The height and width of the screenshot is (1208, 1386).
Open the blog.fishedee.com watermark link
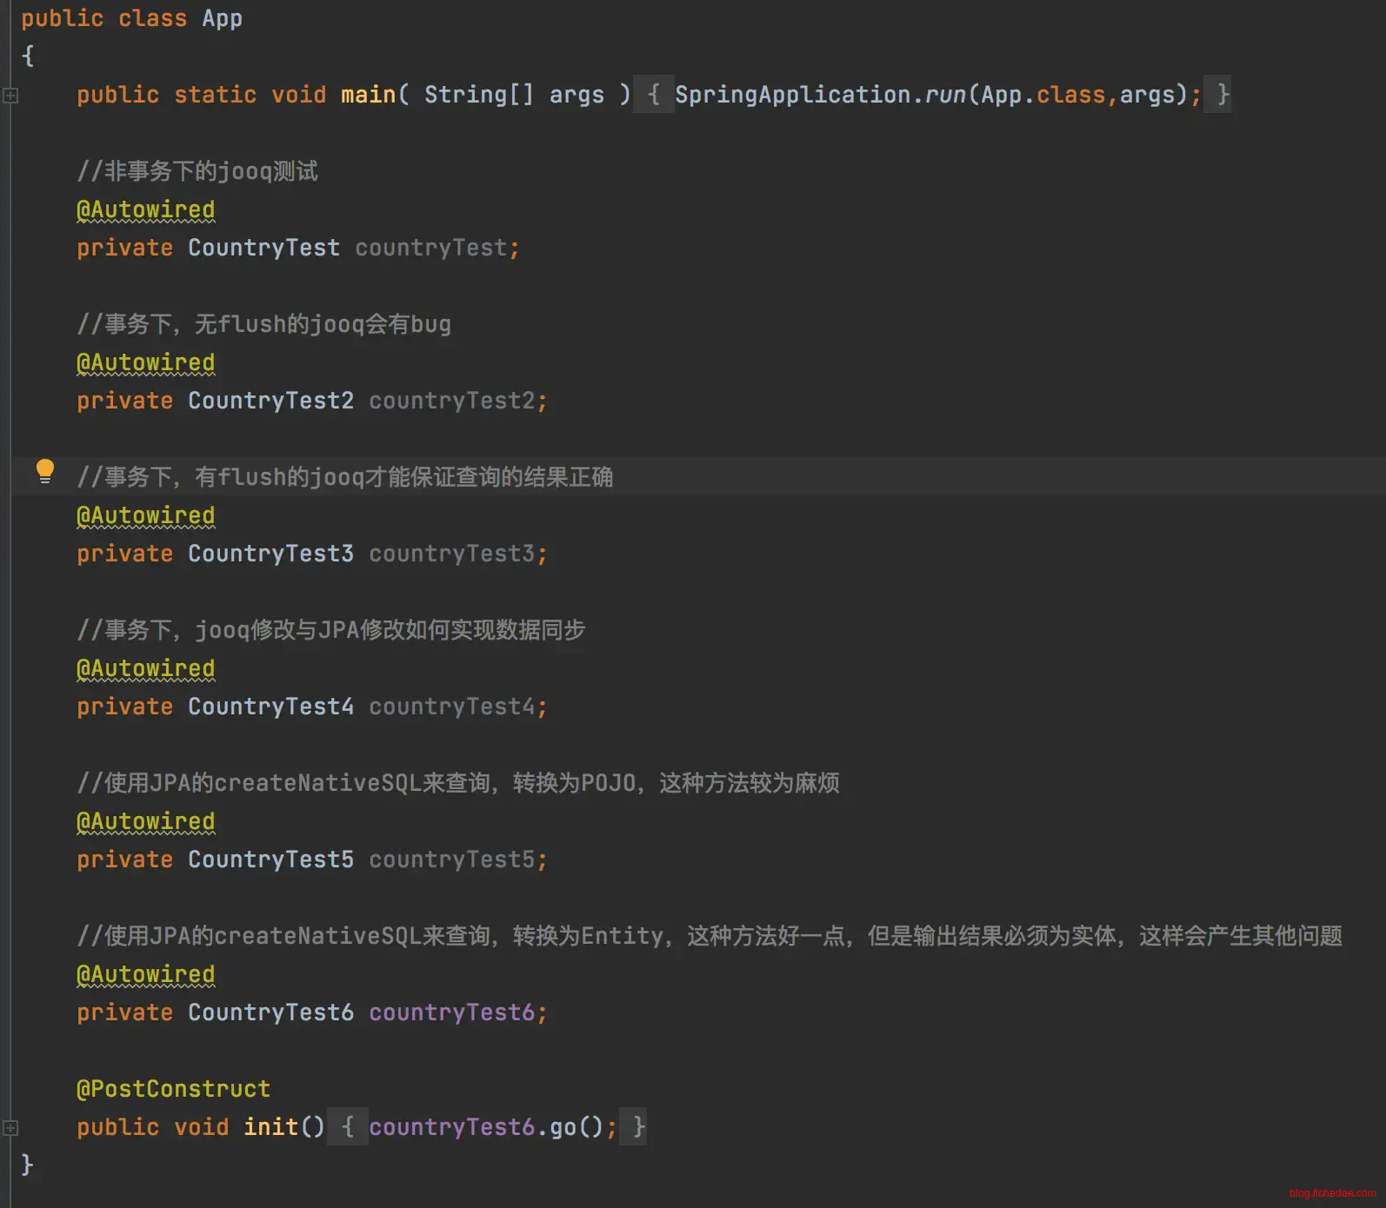(x=1332, y=1193)
